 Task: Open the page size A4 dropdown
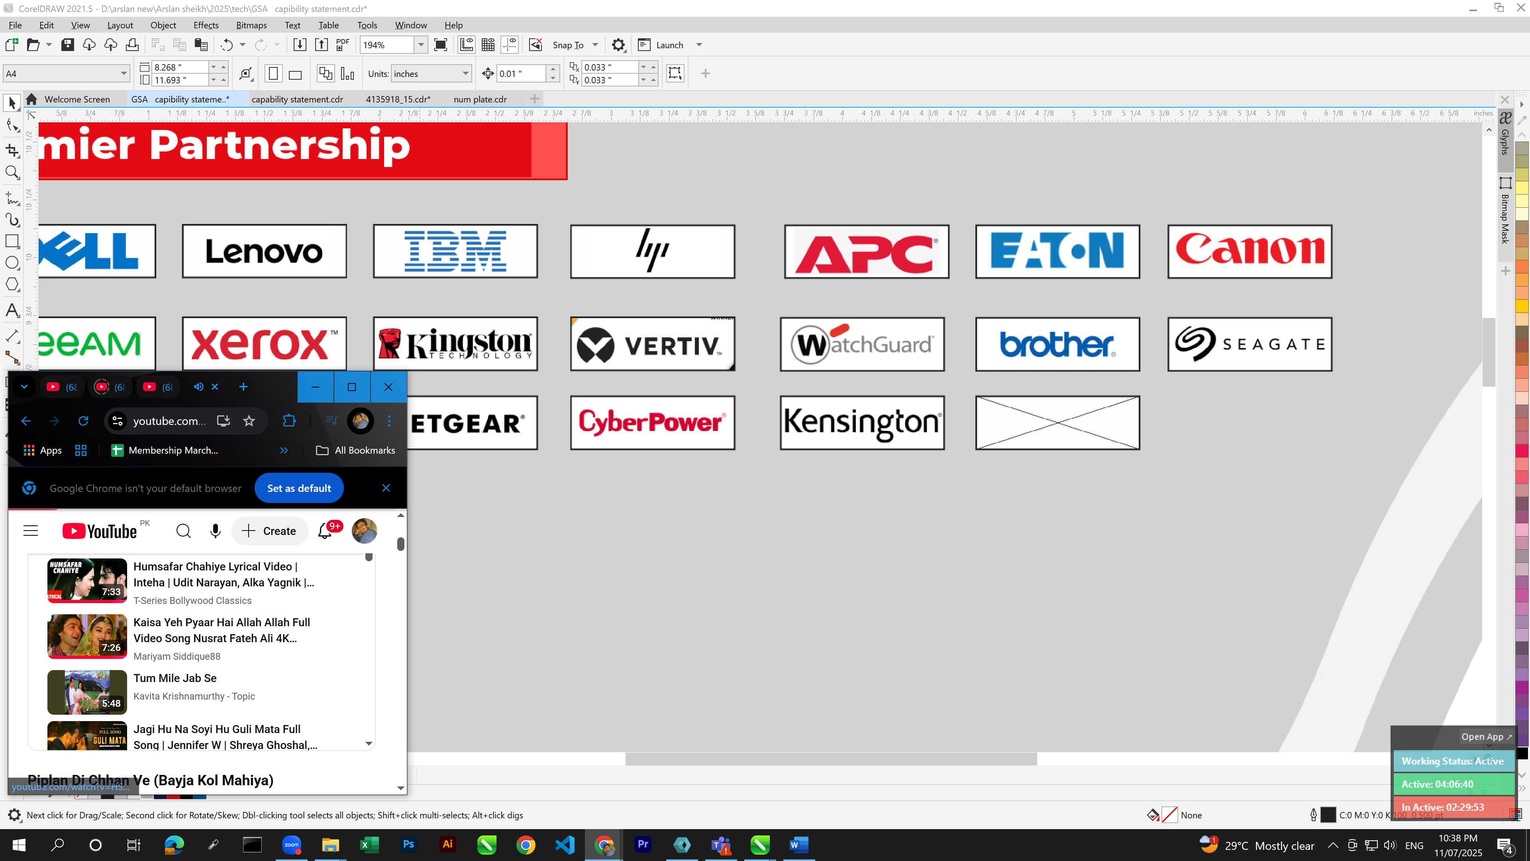click(124, 74)
